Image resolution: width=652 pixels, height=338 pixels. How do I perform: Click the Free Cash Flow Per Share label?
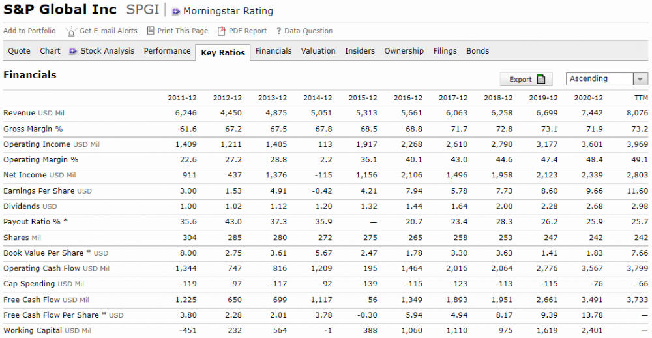coord(63,315)
